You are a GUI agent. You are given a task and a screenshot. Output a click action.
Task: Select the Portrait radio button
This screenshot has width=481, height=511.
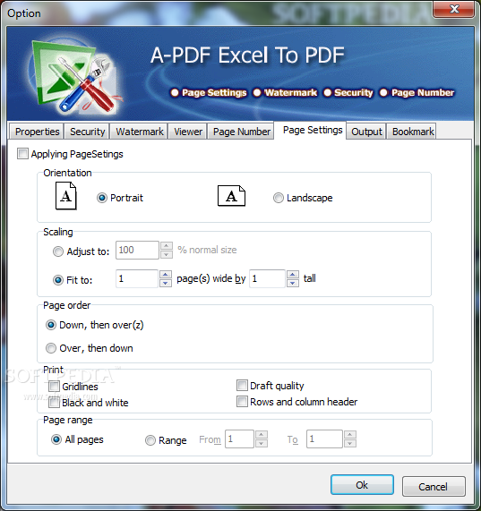(102, 198)
